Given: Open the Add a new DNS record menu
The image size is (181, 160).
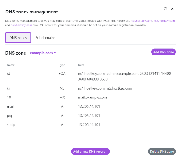Looking at the screenshot, I should [x=90, y=152].
